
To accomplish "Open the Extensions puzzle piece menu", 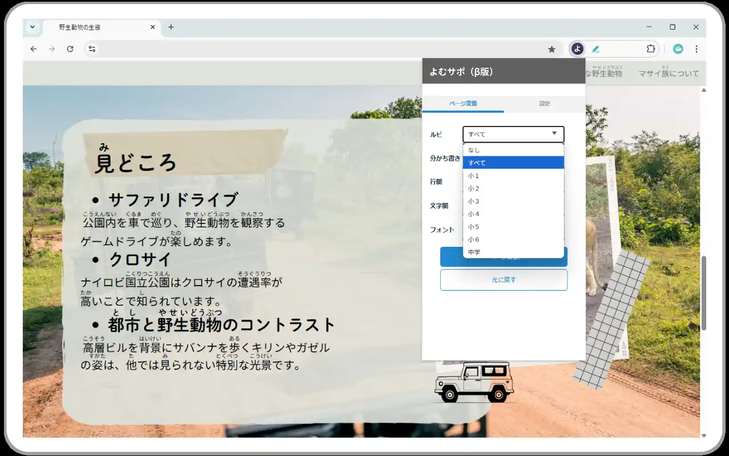I will (x=651, y=49).
